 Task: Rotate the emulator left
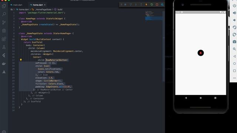click(234, 27)
